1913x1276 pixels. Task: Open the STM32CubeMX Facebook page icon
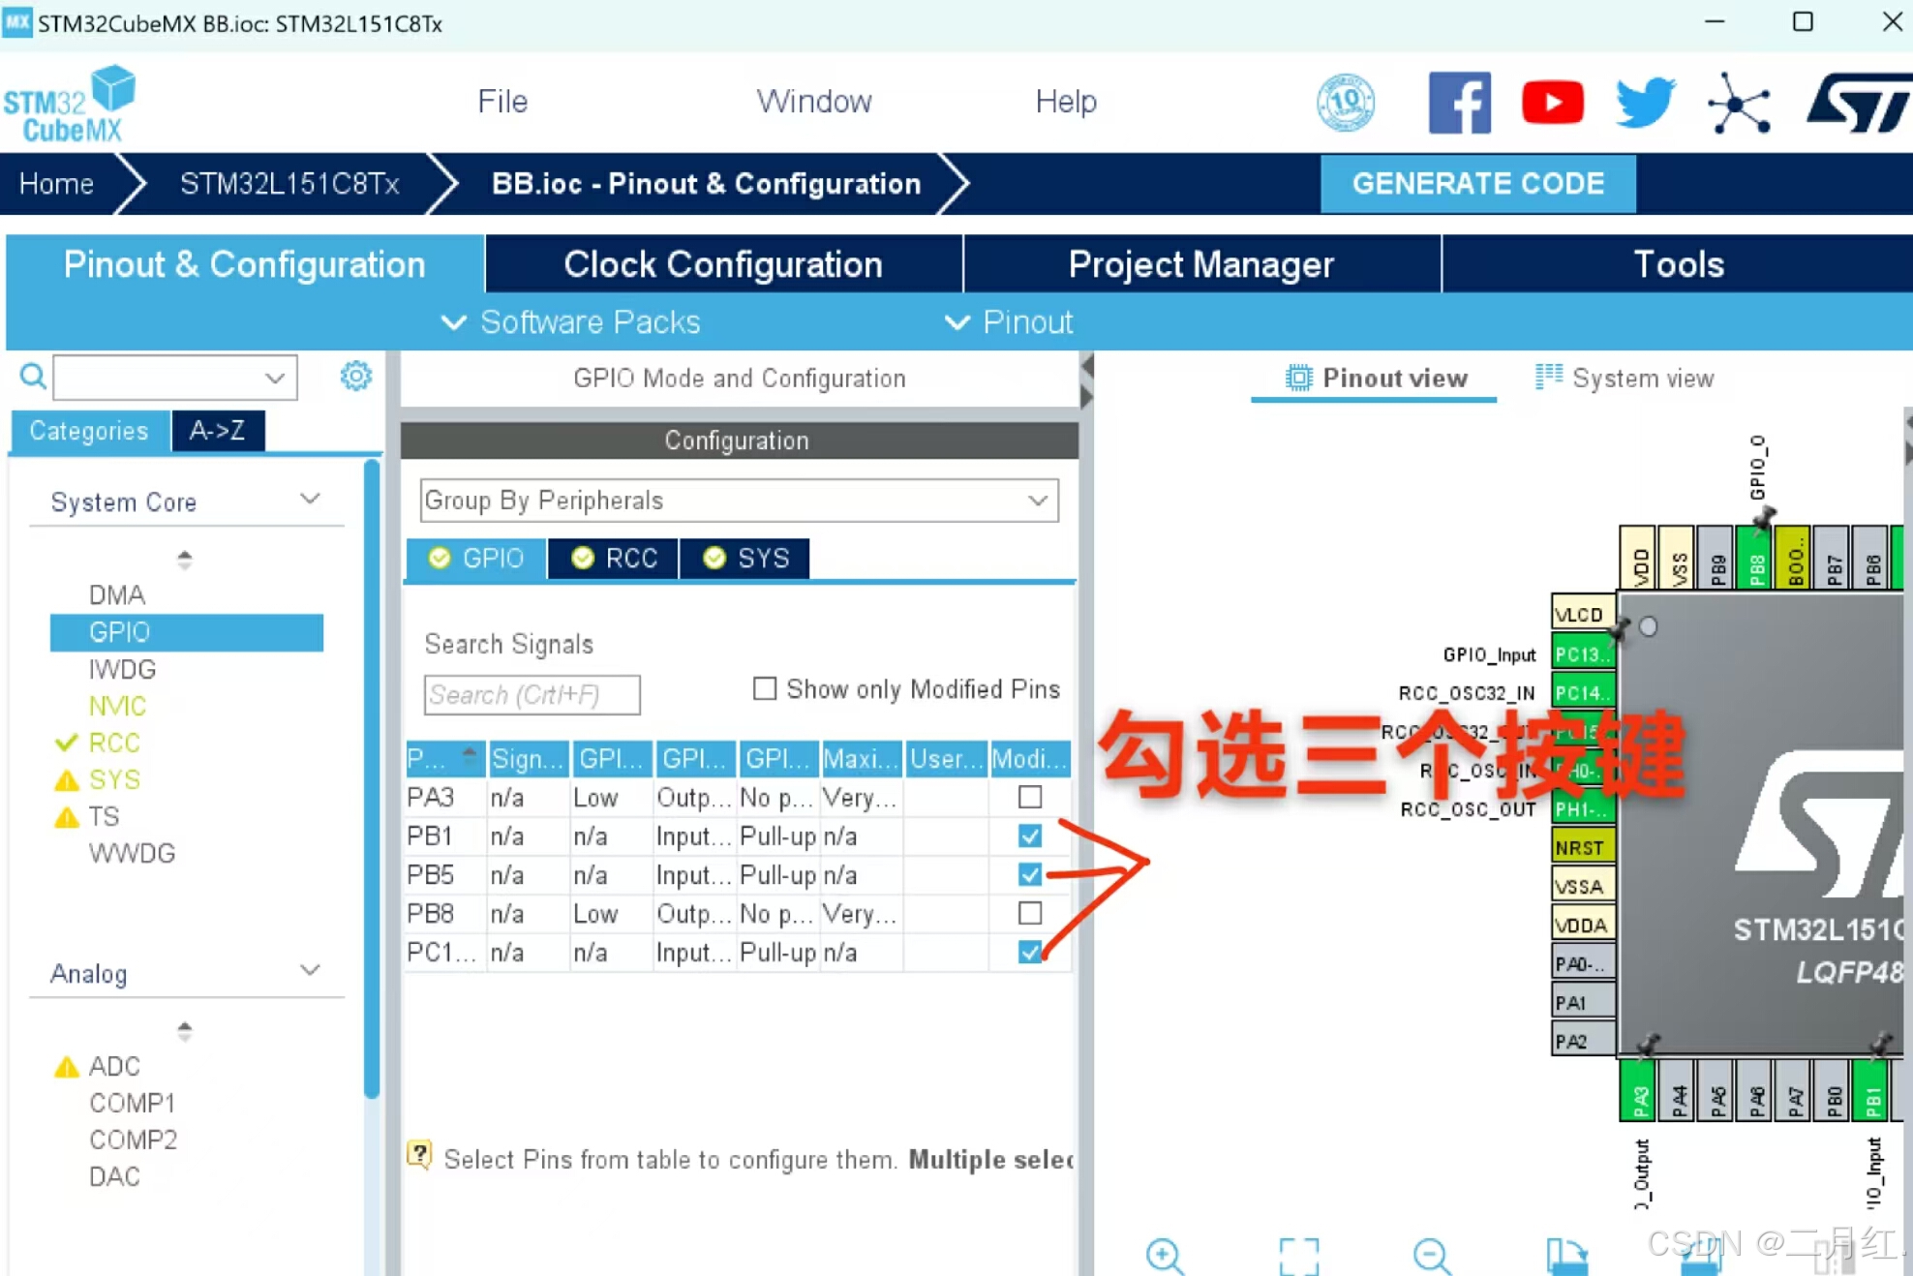click(x=1460, y=102)
